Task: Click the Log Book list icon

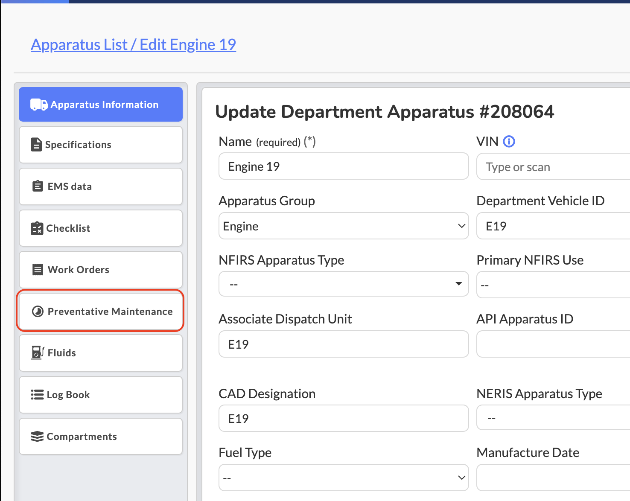Action: (37, 395)
